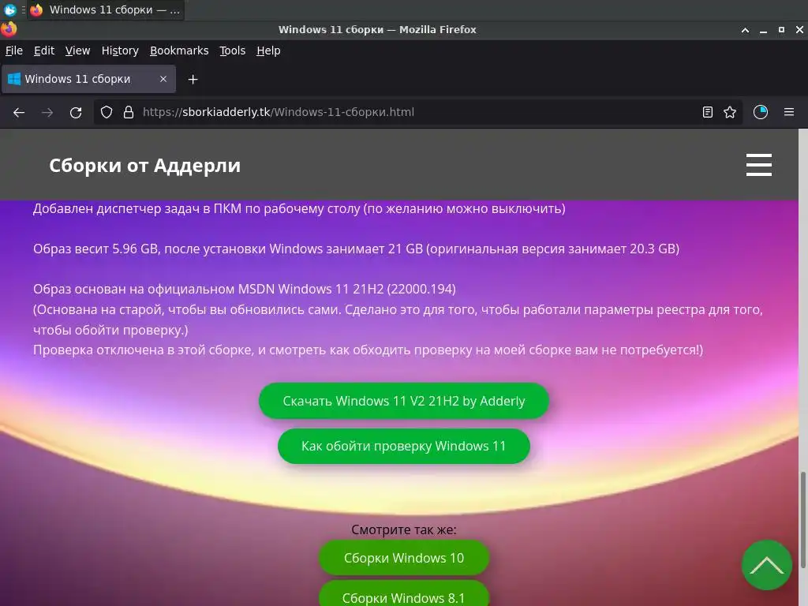The width and height of the screenshot is (808, 606).
Task: Open the File menu
Action: point(14,50)
